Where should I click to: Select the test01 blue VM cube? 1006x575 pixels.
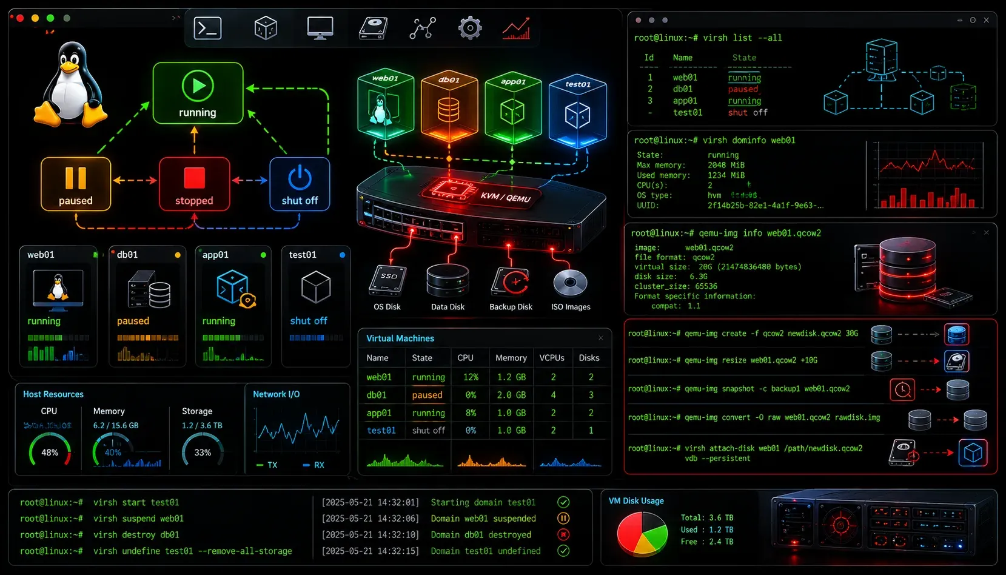pos(577,111)
